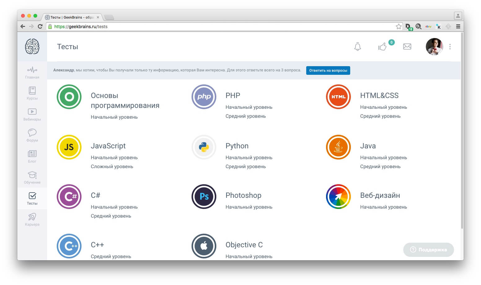The image size is (481, 285).
Task: Open a new browser tab
Action: [x=109, y=17]
